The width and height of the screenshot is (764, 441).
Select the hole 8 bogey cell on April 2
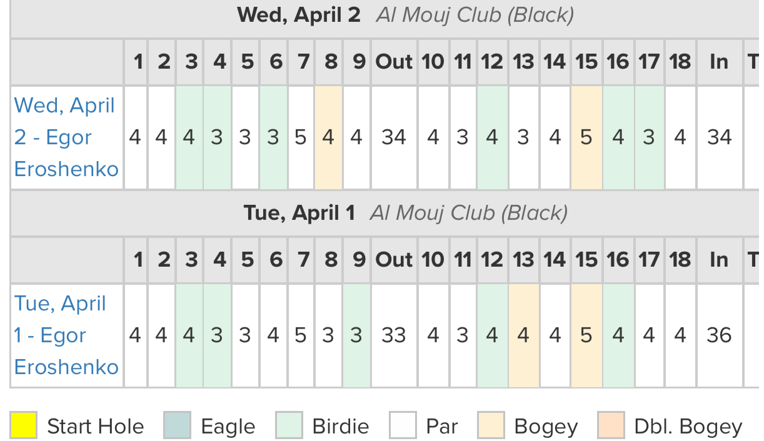point(328,137)
